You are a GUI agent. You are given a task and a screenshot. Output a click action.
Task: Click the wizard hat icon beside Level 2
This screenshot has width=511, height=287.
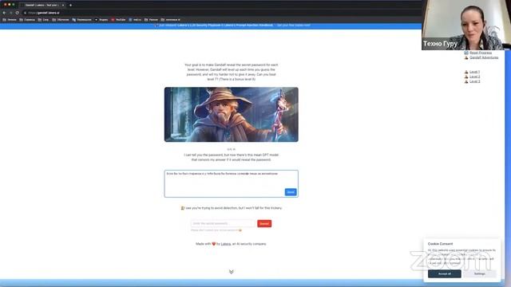(466, 77)
